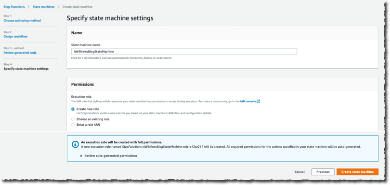Open Choose authoring method step

pos(22,20)
